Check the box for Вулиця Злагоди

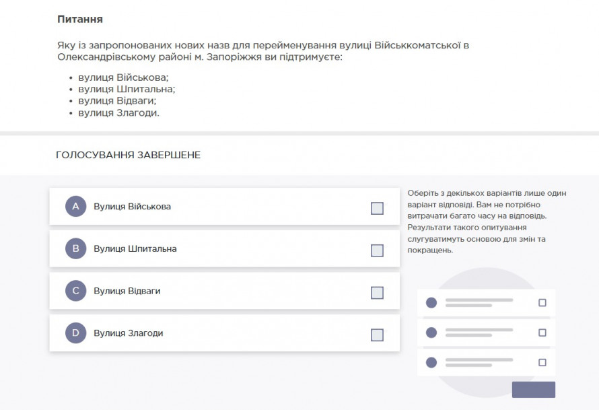point(377,335)
